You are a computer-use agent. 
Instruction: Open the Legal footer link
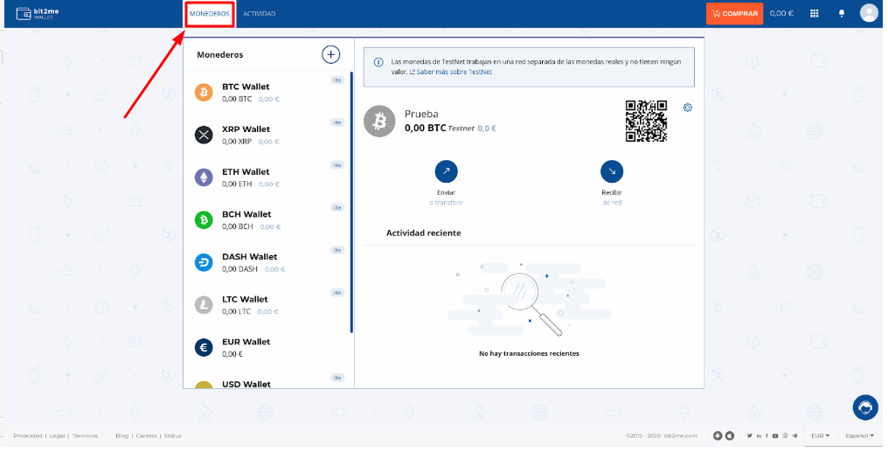[x=57, y=435]
